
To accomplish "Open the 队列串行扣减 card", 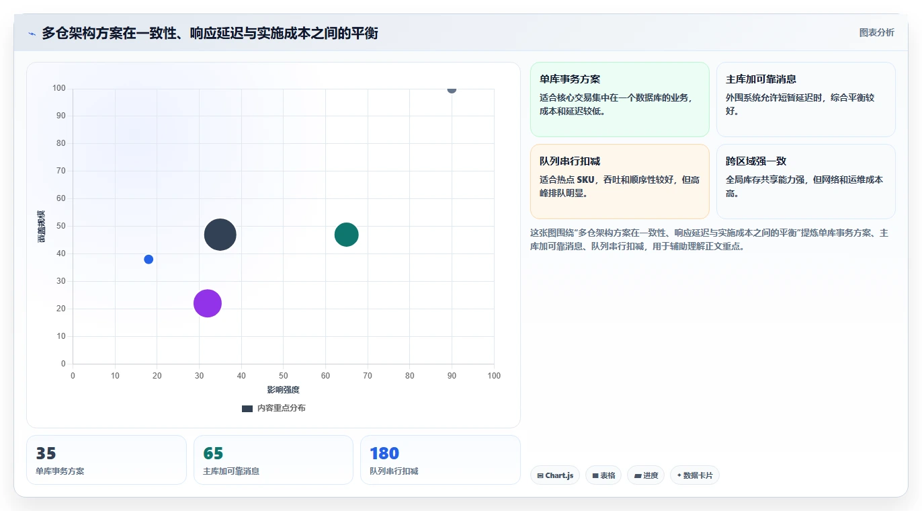I will [620, 182].
